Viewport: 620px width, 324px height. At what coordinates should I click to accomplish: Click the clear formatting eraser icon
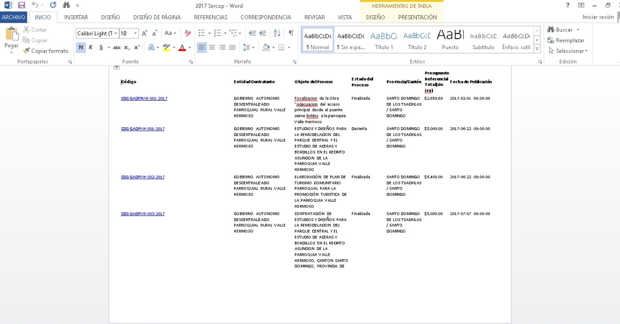coord(187,33)
